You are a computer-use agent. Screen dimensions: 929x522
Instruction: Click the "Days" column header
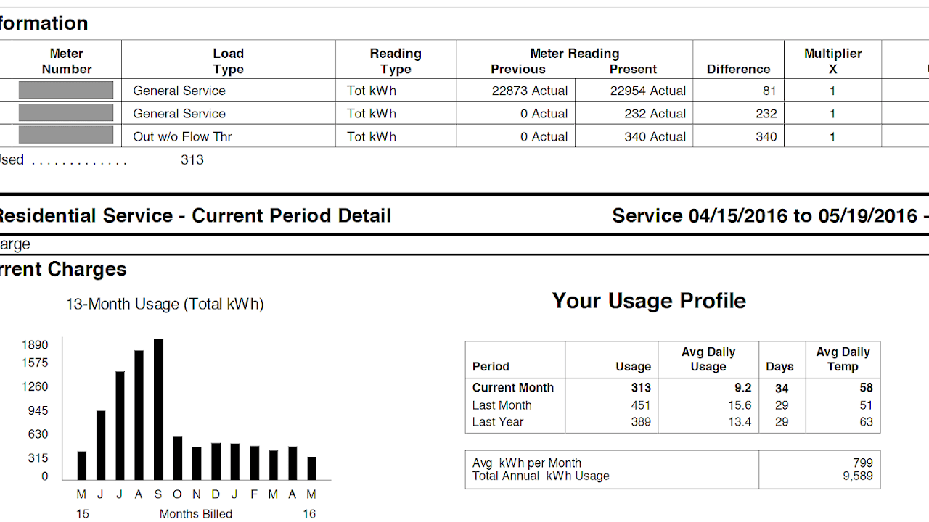(x=779, y=367)
